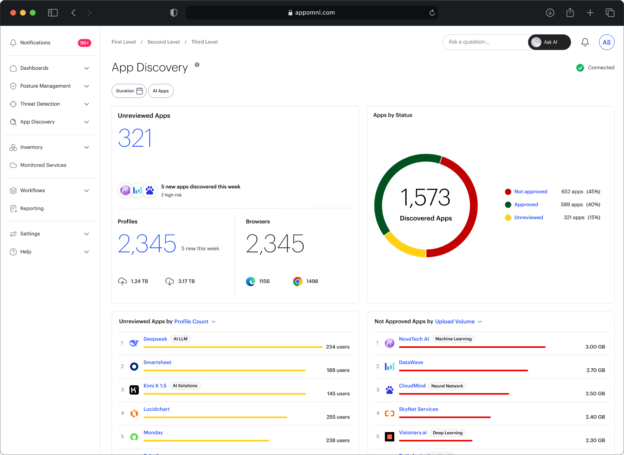Click the Kimi K 1.5 app icon

134,390
